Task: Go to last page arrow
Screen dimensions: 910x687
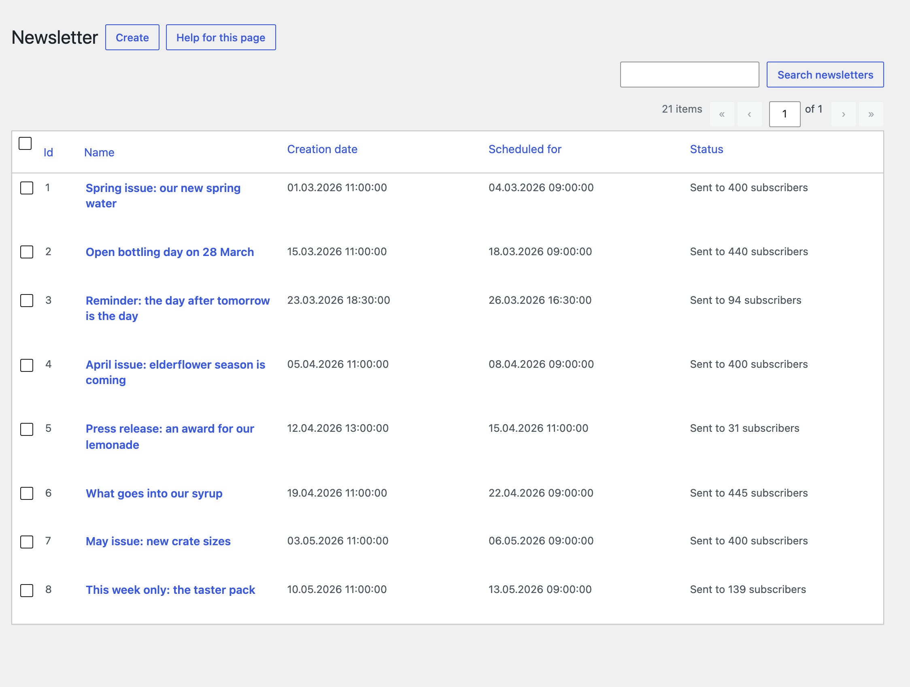Action: pos(871,114)
